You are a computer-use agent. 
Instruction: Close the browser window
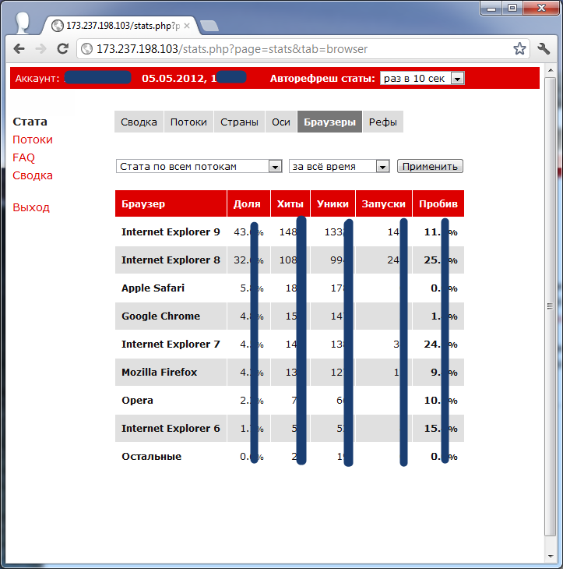click(541, 8)
